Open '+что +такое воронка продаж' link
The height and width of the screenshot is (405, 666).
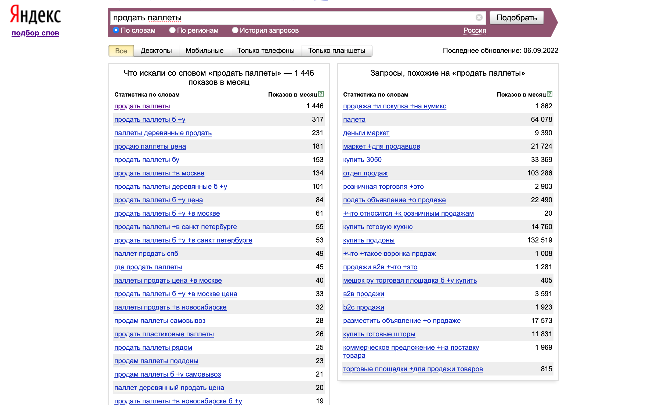pos(389,254)
